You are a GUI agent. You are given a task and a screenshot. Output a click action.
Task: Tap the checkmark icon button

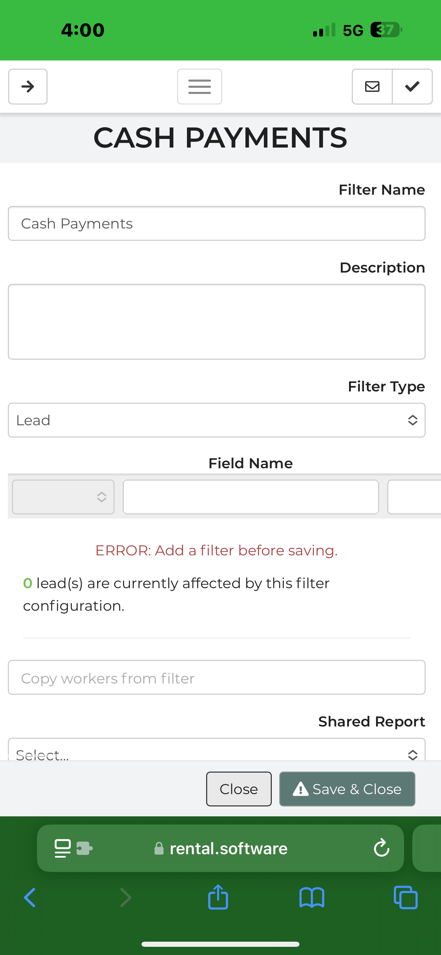click(412, 87)
